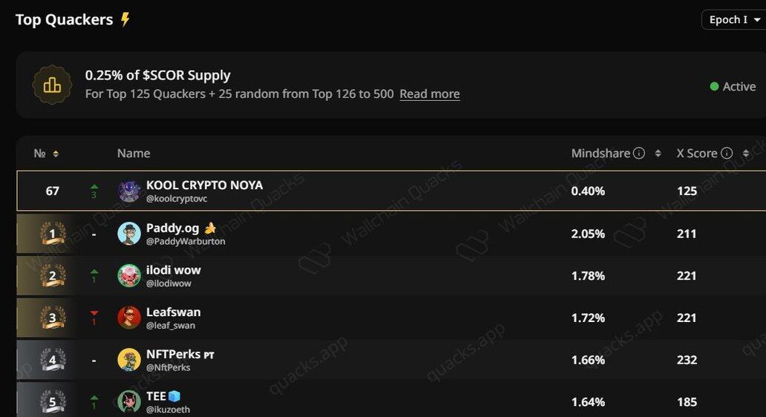Open the Epoch I dropdown
Screen dimensions: 766x417
point(732,20)
